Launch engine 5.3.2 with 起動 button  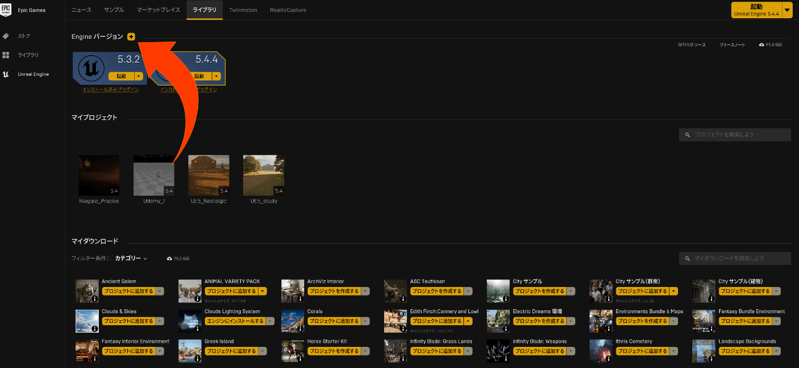pos(121,76)
